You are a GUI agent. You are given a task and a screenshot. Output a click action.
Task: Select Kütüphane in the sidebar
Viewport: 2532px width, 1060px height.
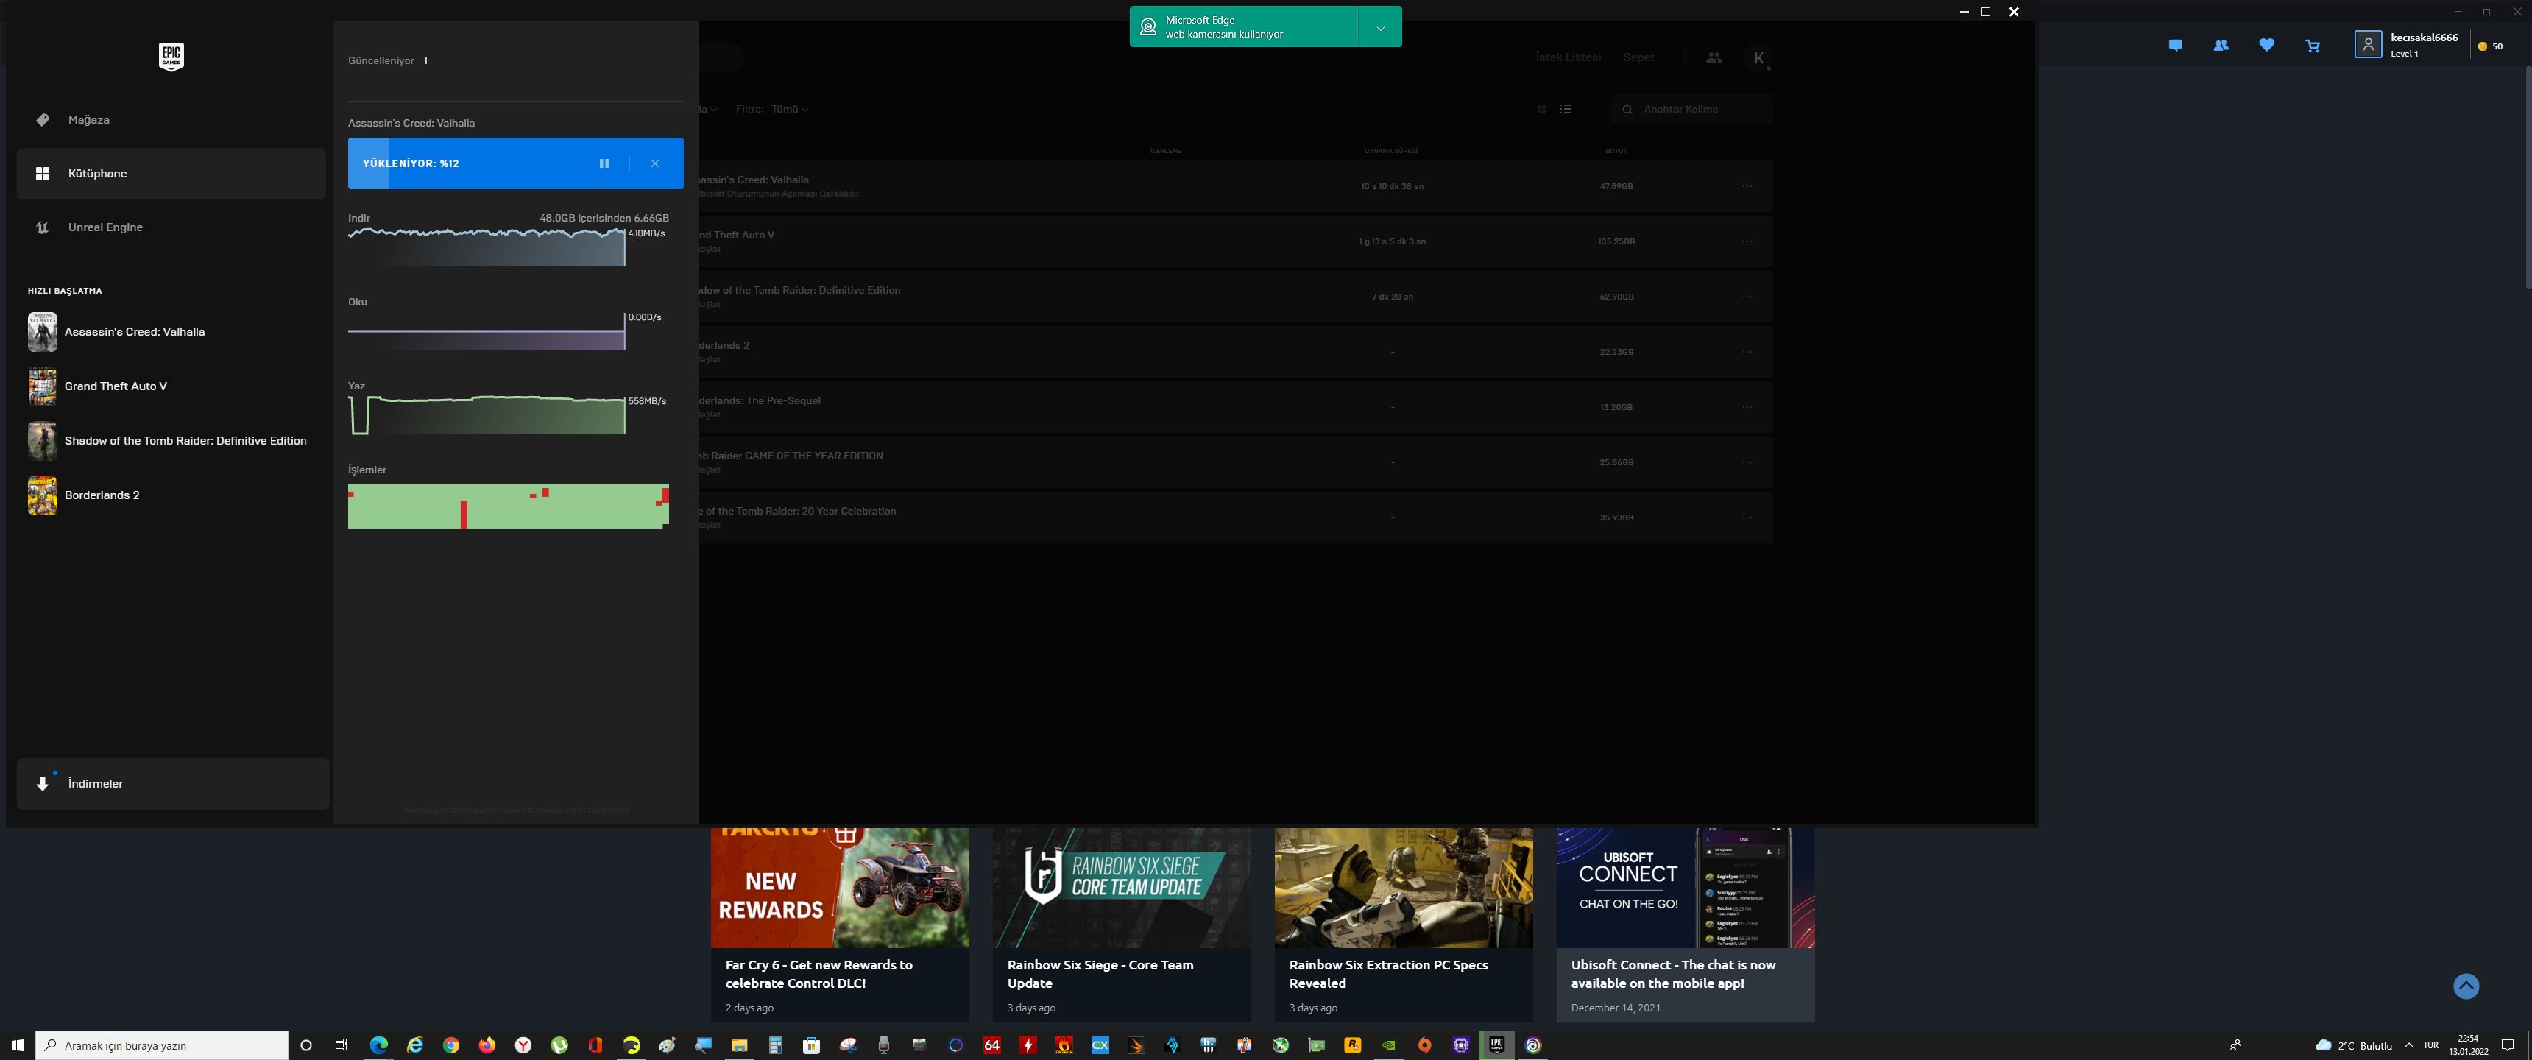point(171,174)
